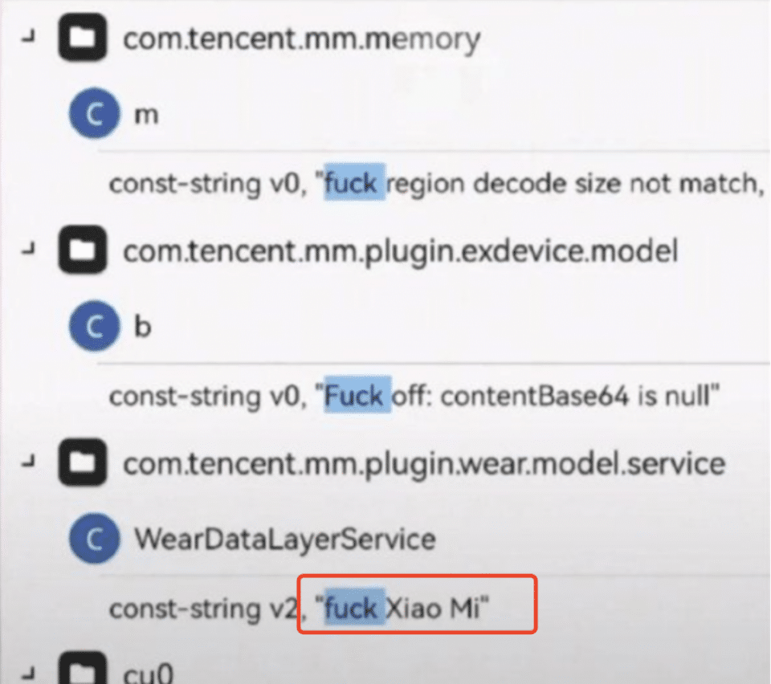Open class b in the tree
771x684 pixels.
(x=143, y=327)
